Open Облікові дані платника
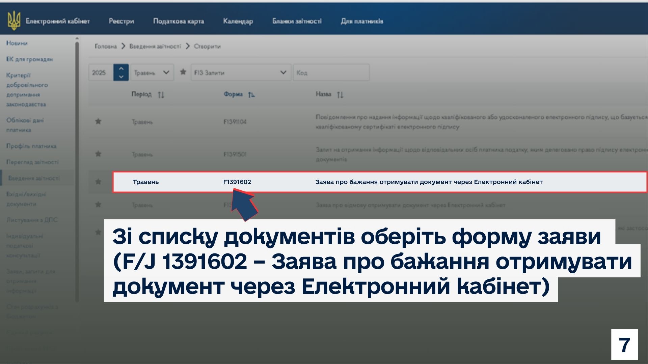The image size is (648, 364). point(25,125)
